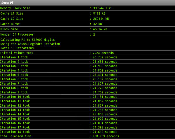Select the Memory Block Size row
The height and width of the screenshot is (139, 175).
click(87, 8)
